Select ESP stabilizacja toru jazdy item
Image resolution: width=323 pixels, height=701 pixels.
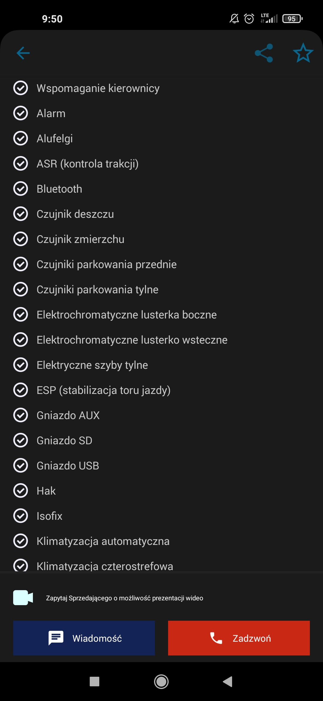pyautogui.click(x=103, y=390)
